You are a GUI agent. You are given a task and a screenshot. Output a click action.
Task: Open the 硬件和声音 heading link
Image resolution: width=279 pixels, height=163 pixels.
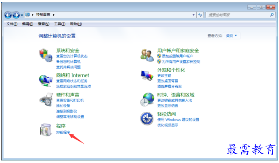point(68,95)
